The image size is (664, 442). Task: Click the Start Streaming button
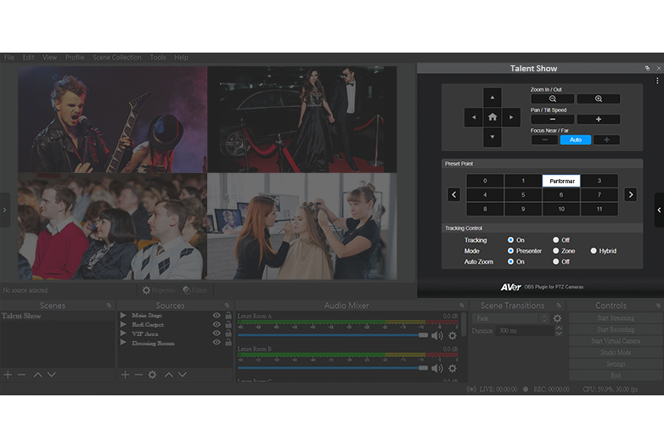pyautogui.click(x=616, y=318)
